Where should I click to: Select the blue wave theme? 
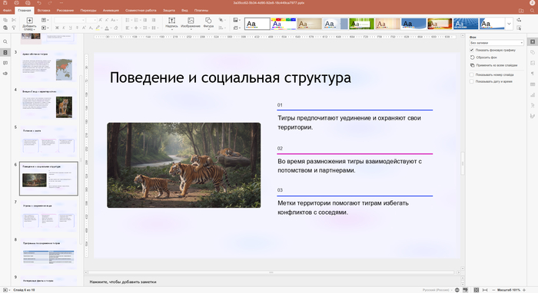pos(413,24)
